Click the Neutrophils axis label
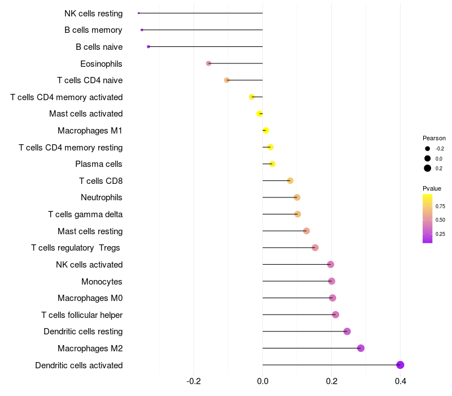Viewport: 452px width, 396px height. point(102,197)
